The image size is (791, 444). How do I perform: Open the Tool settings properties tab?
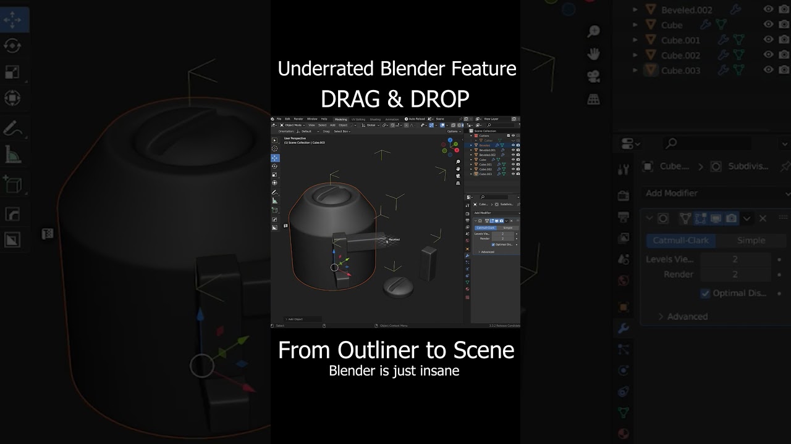point(467,205)
